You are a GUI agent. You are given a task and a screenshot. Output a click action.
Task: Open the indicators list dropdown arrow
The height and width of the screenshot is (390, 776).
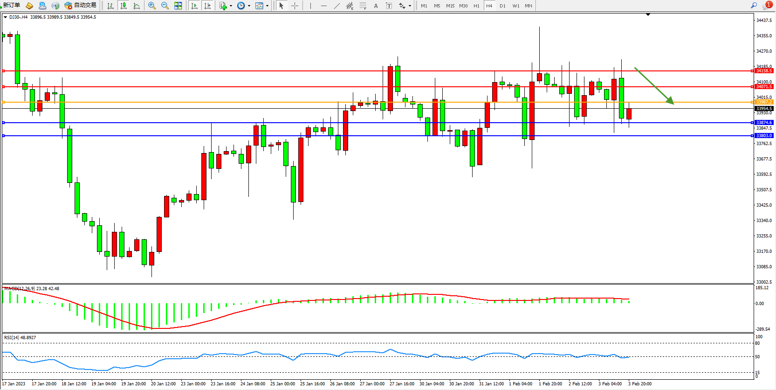point(231,6)
